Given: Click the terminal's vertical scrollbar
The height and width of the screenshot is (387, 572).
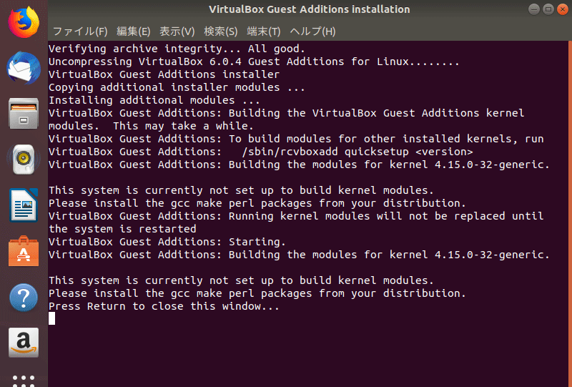Looking at the screenshot, I should (570, 214).
